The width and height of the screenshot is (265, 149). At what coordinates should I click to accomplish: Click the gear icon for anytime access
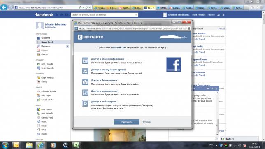85,103
